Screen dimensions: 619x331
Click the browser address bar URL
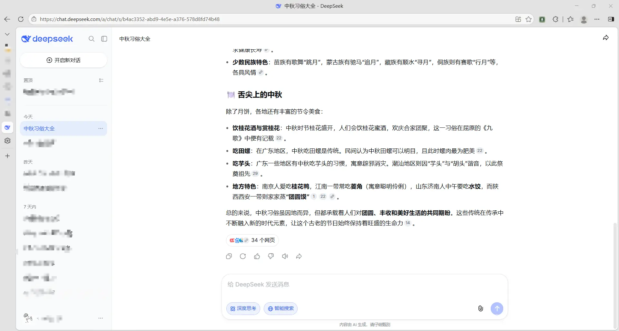[x=130, y=19]
